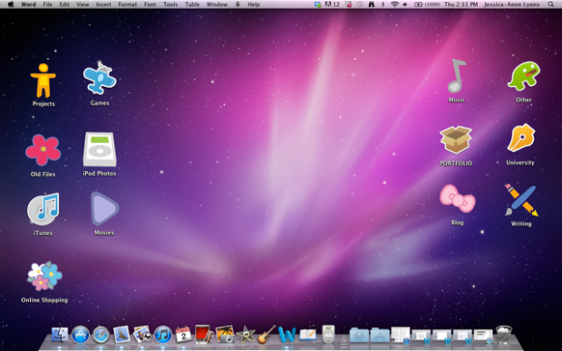562x351 pixels.
Task: Open Mail stamp icon in the Dock
Action: click(121, 335)
